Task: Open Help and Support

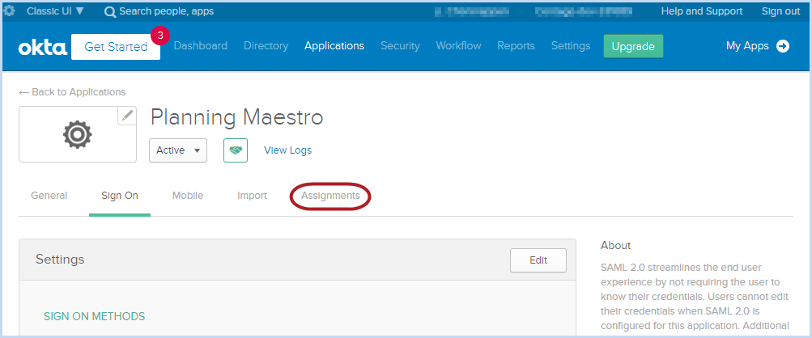Action: (702, 11)
